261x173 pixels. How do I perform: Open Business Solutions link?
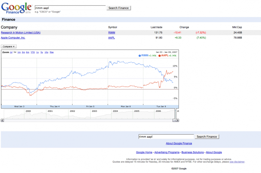pos(192,152)
